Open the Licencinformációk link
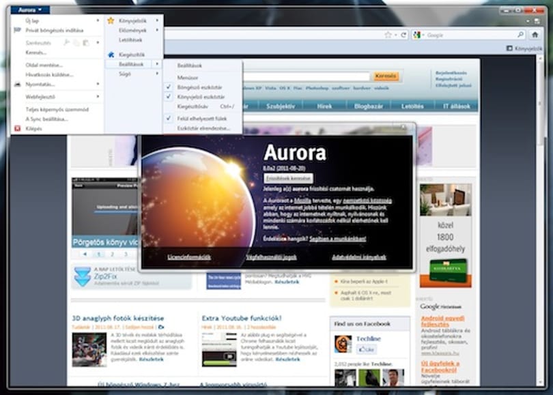 click(x=189, y=257)
